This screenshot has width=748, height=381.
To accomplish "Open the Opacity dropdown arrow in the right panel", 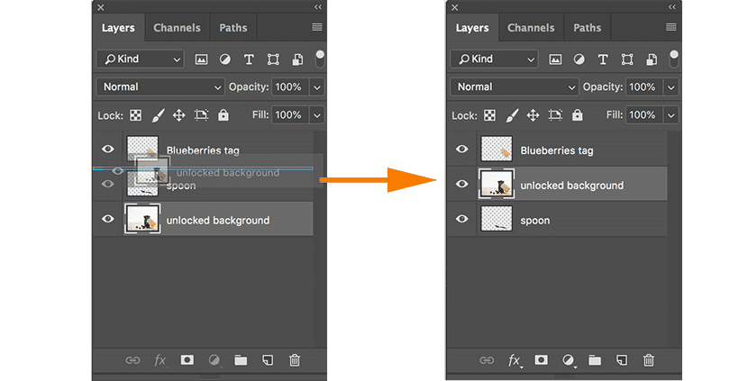I will click(x=670, y=86).
